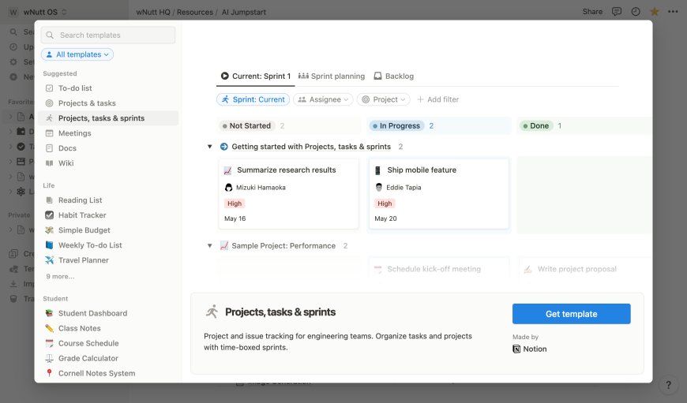Collapse the Sample Project: Performance group
687x403 pixels.
[209, 246]
